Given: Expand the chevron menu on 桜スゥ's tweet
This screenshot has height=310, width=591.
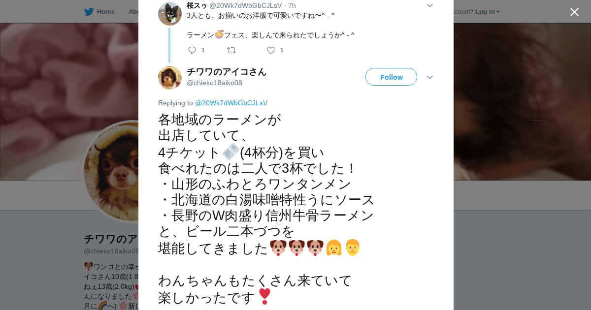Looking at the screenshot, I should coord(430,5).
